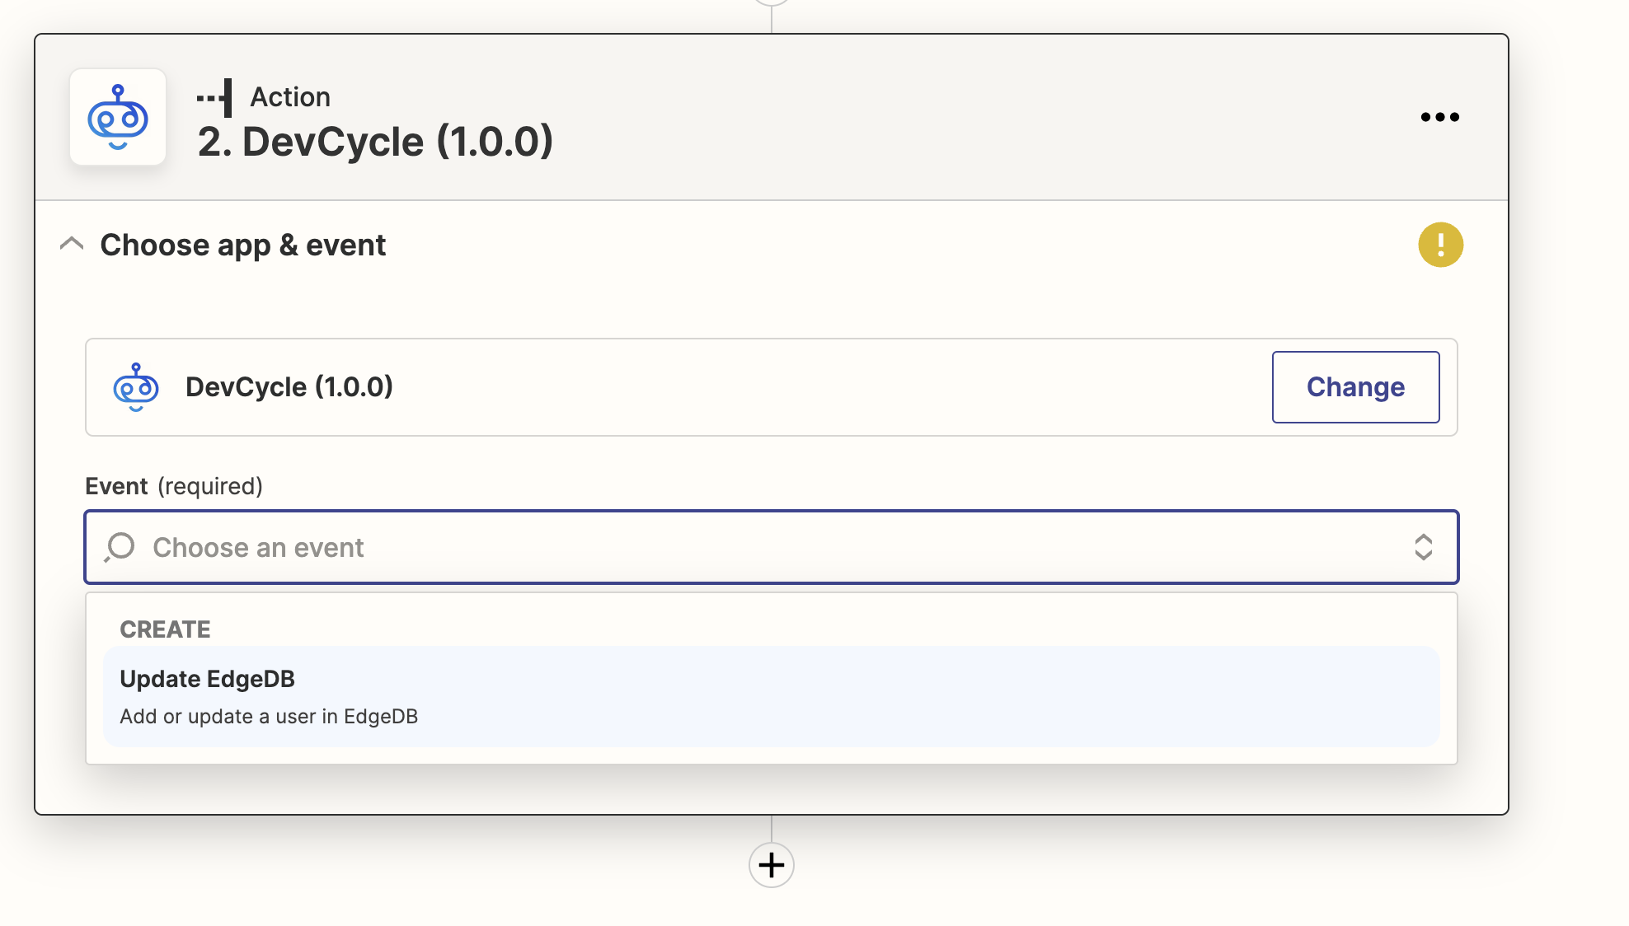Click the large DevCycle robot logo

pos(118,117)
